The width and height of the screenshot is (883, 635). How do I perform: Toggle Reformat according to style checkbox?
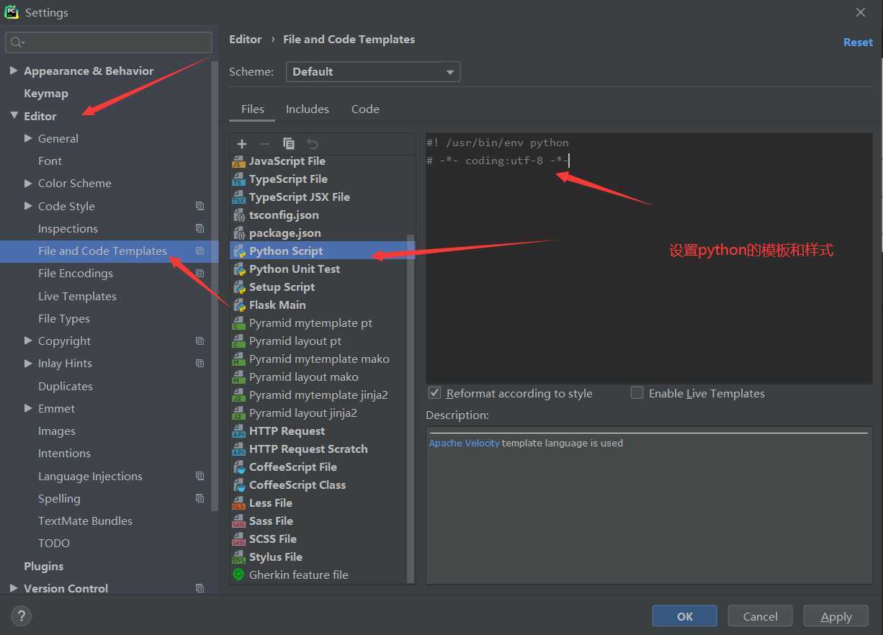434,392
